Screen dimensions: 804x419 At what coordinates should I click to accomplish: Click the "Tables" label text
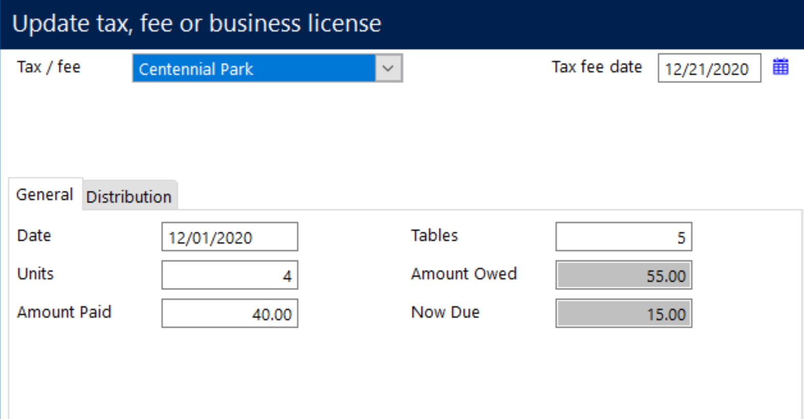[434, 236]
